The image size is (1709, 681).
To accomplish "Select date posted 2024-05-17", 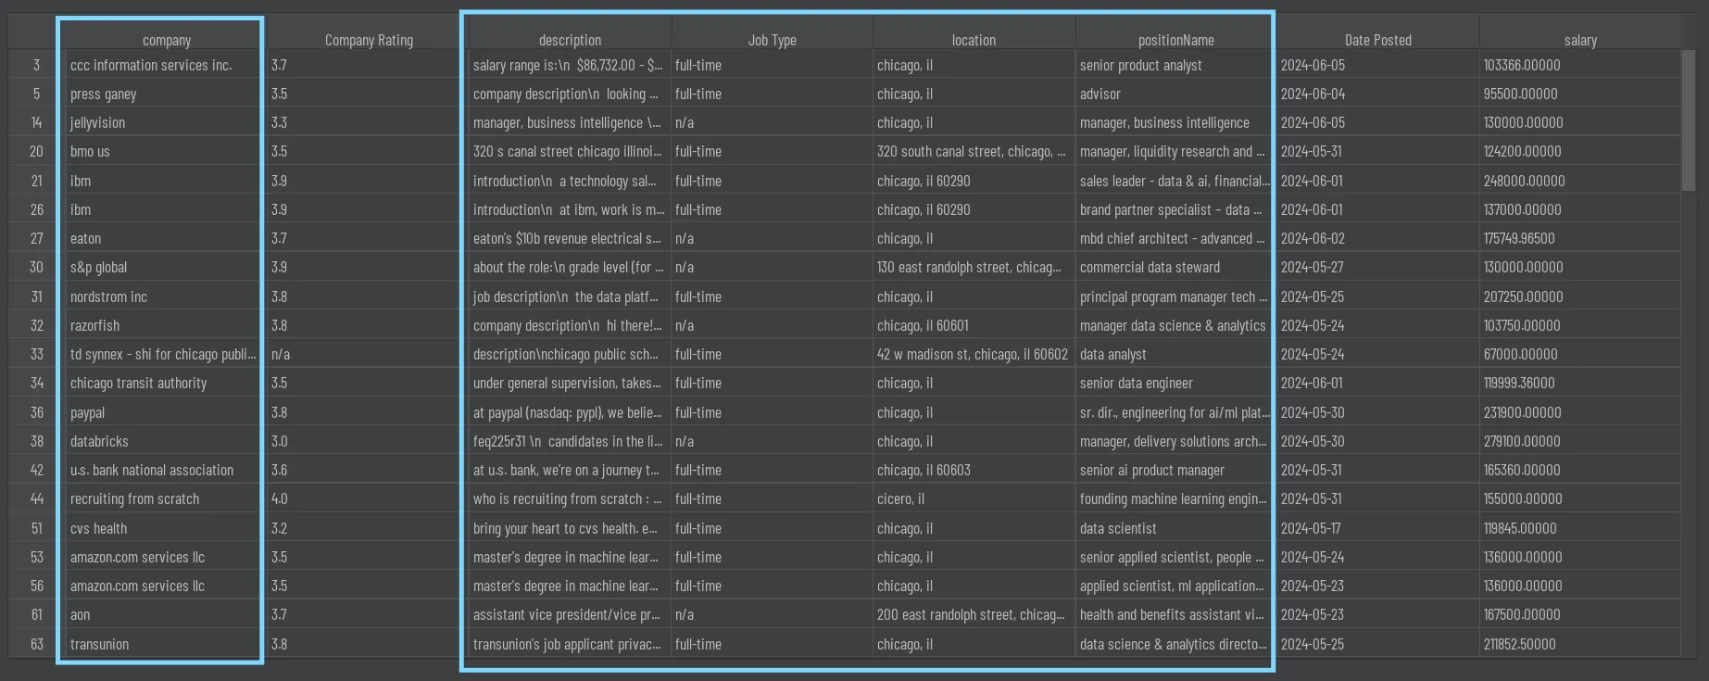I will pos(1377,528).
